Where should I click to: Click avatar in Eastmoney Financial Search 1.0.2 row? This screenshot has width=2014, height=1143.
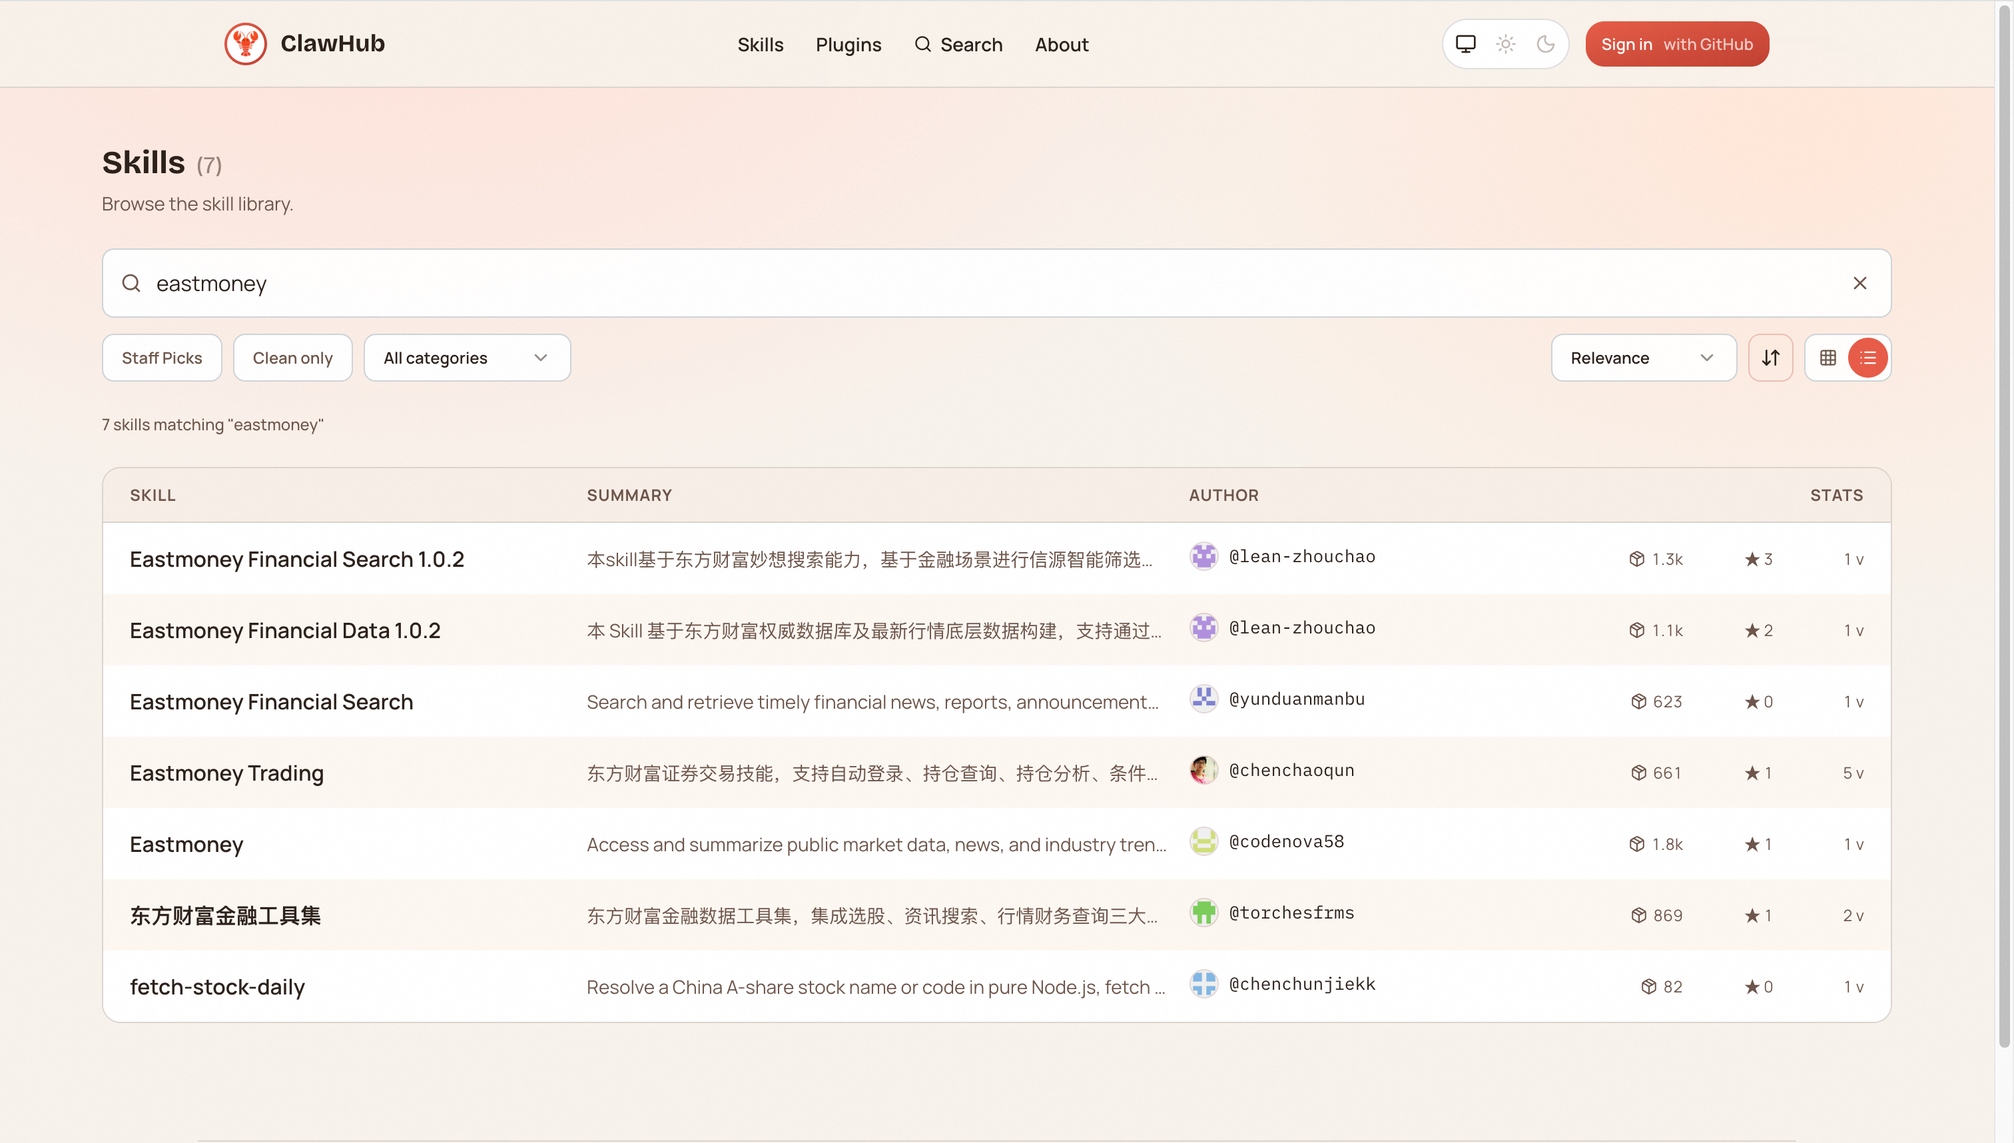point(1203,557)
